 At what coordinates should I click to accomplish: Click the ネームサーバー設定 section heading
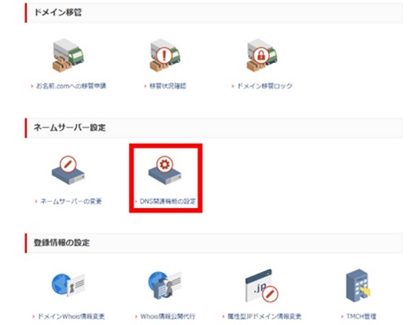pyautogui.click(x=69, y=127)
